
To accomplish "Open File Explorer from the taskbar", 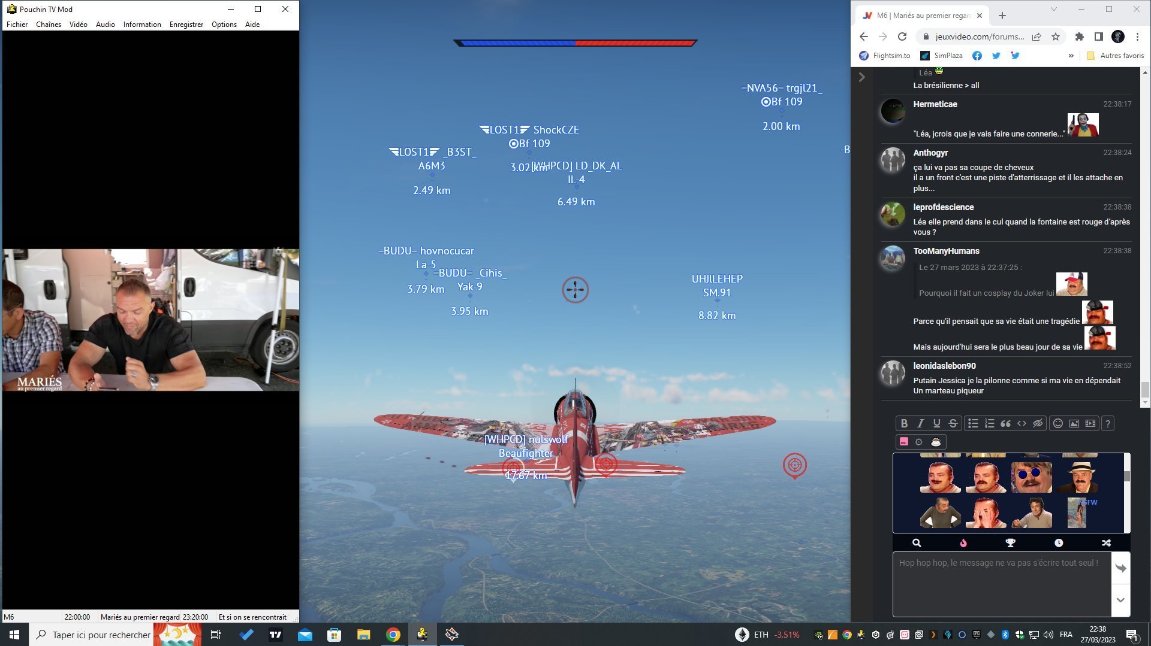I will 363,635.
